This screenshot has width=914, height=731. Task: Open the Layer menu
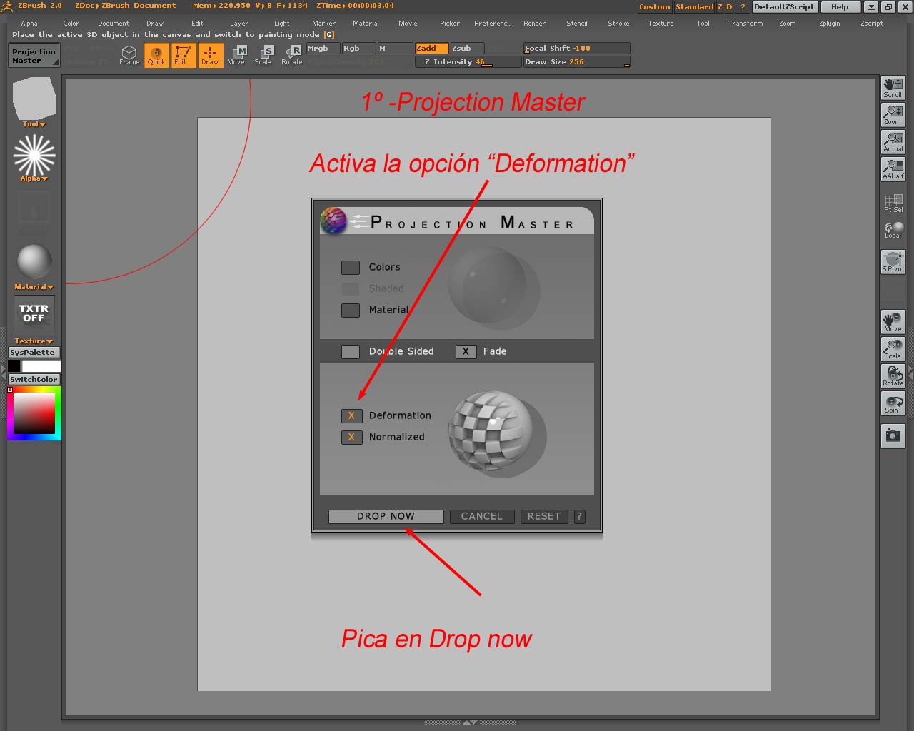(239, 24)
